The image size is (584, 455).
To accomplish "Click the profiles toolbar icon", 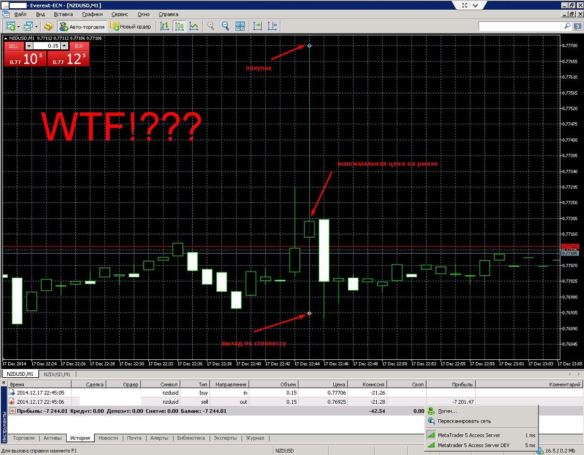I will 28,26.
